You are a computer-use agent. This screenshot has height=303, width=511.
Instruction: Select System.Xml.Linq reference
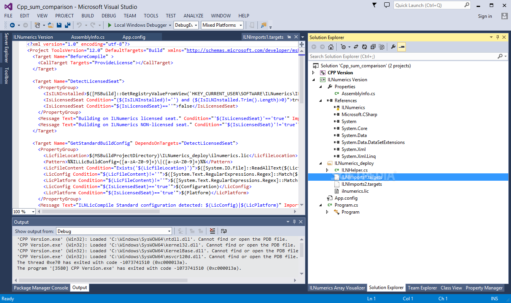click(x=358, y=156)
